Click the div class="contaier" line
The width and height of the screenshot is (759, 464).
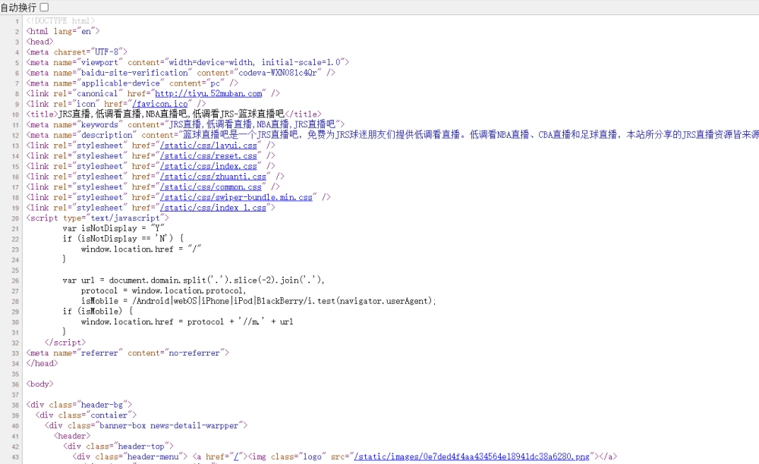click(x=87, y=415)
